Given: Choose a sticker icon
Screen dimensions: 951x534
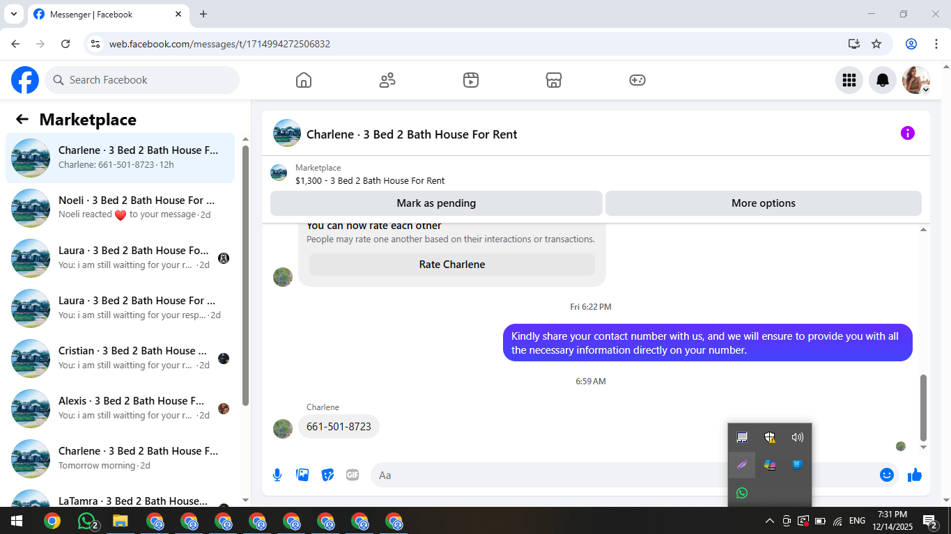Looking at the screenshot, I should tap(327, 475).
